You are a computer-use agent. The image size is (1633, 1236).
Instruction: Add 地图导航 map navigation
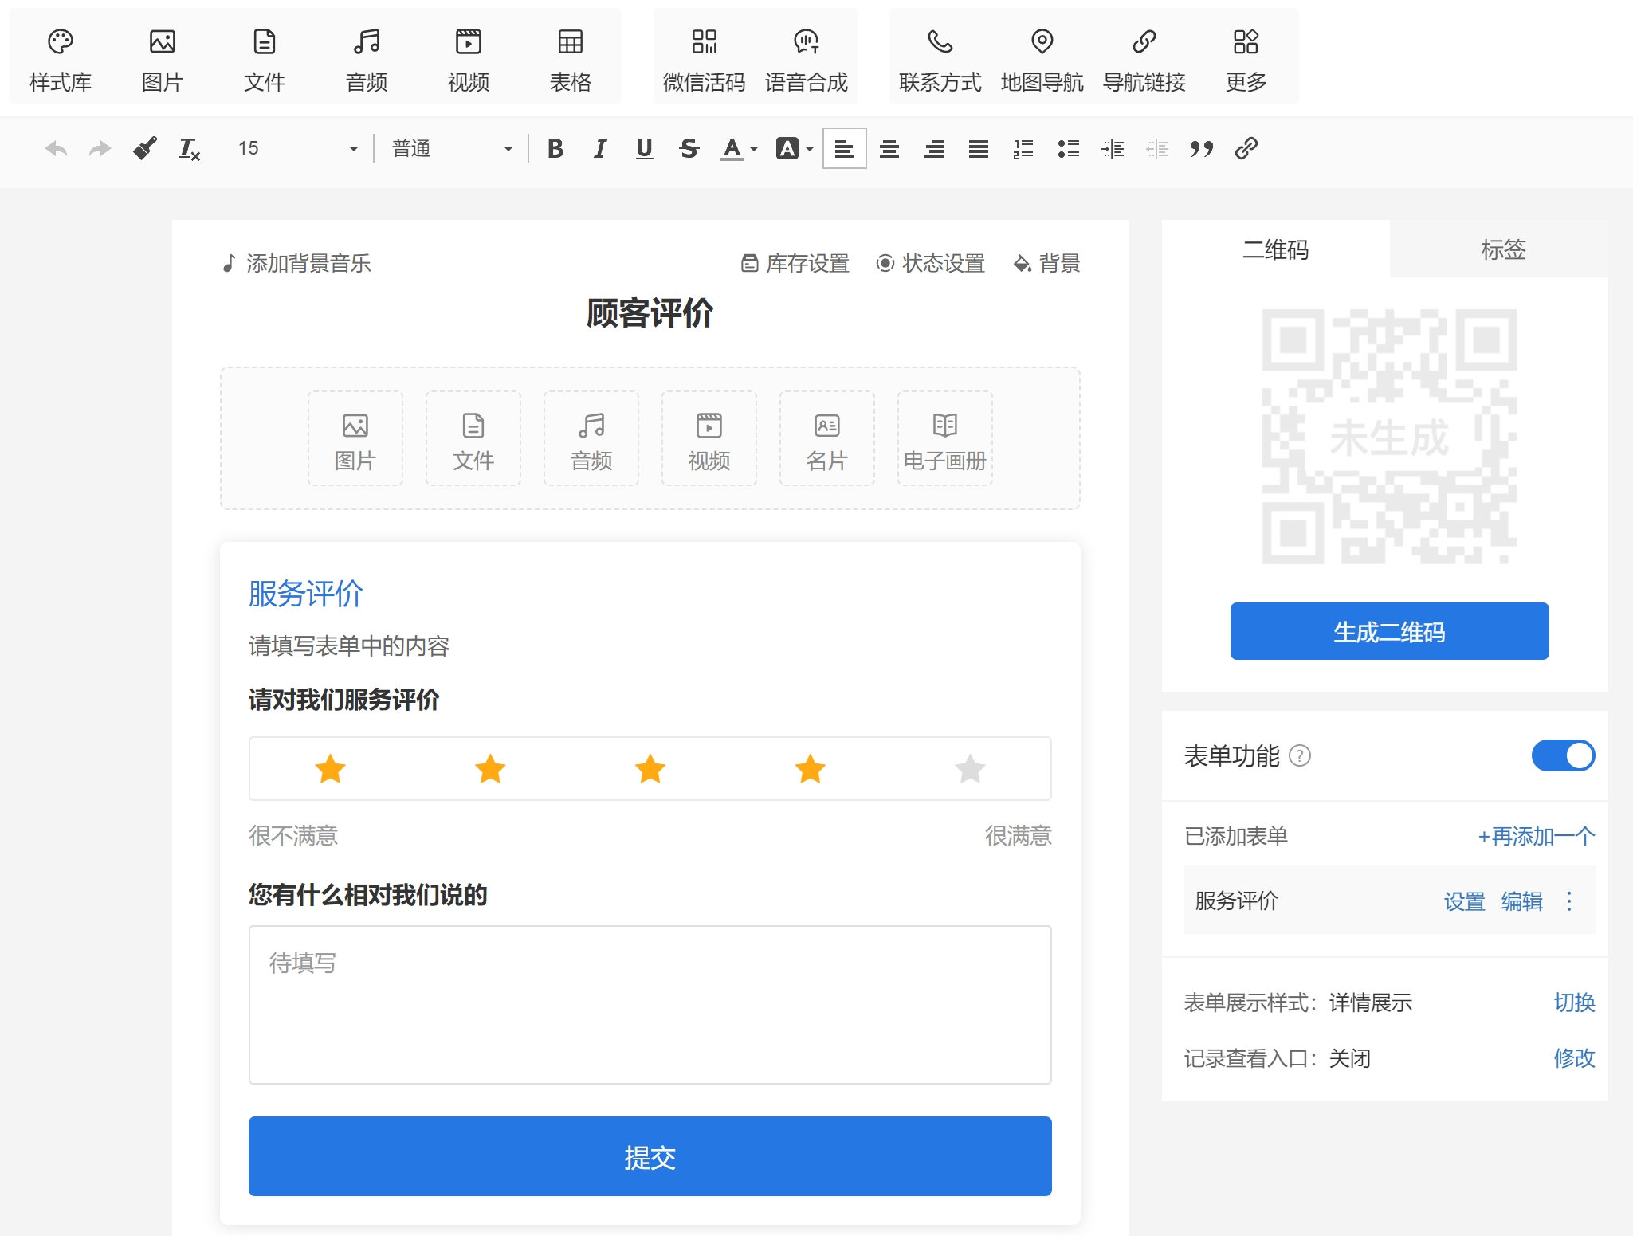1042,60
